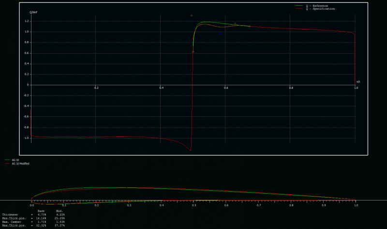Click the Q/Vinf y-axis label
This screenshot has width=387, height=229.
point(33,12)
